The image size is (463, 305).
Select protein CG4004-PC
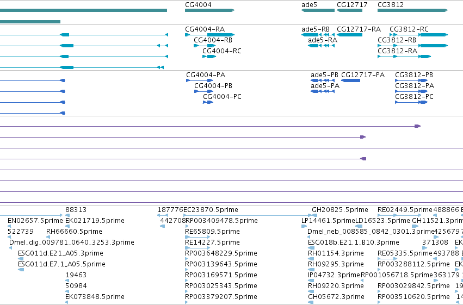tap(208, 102)
